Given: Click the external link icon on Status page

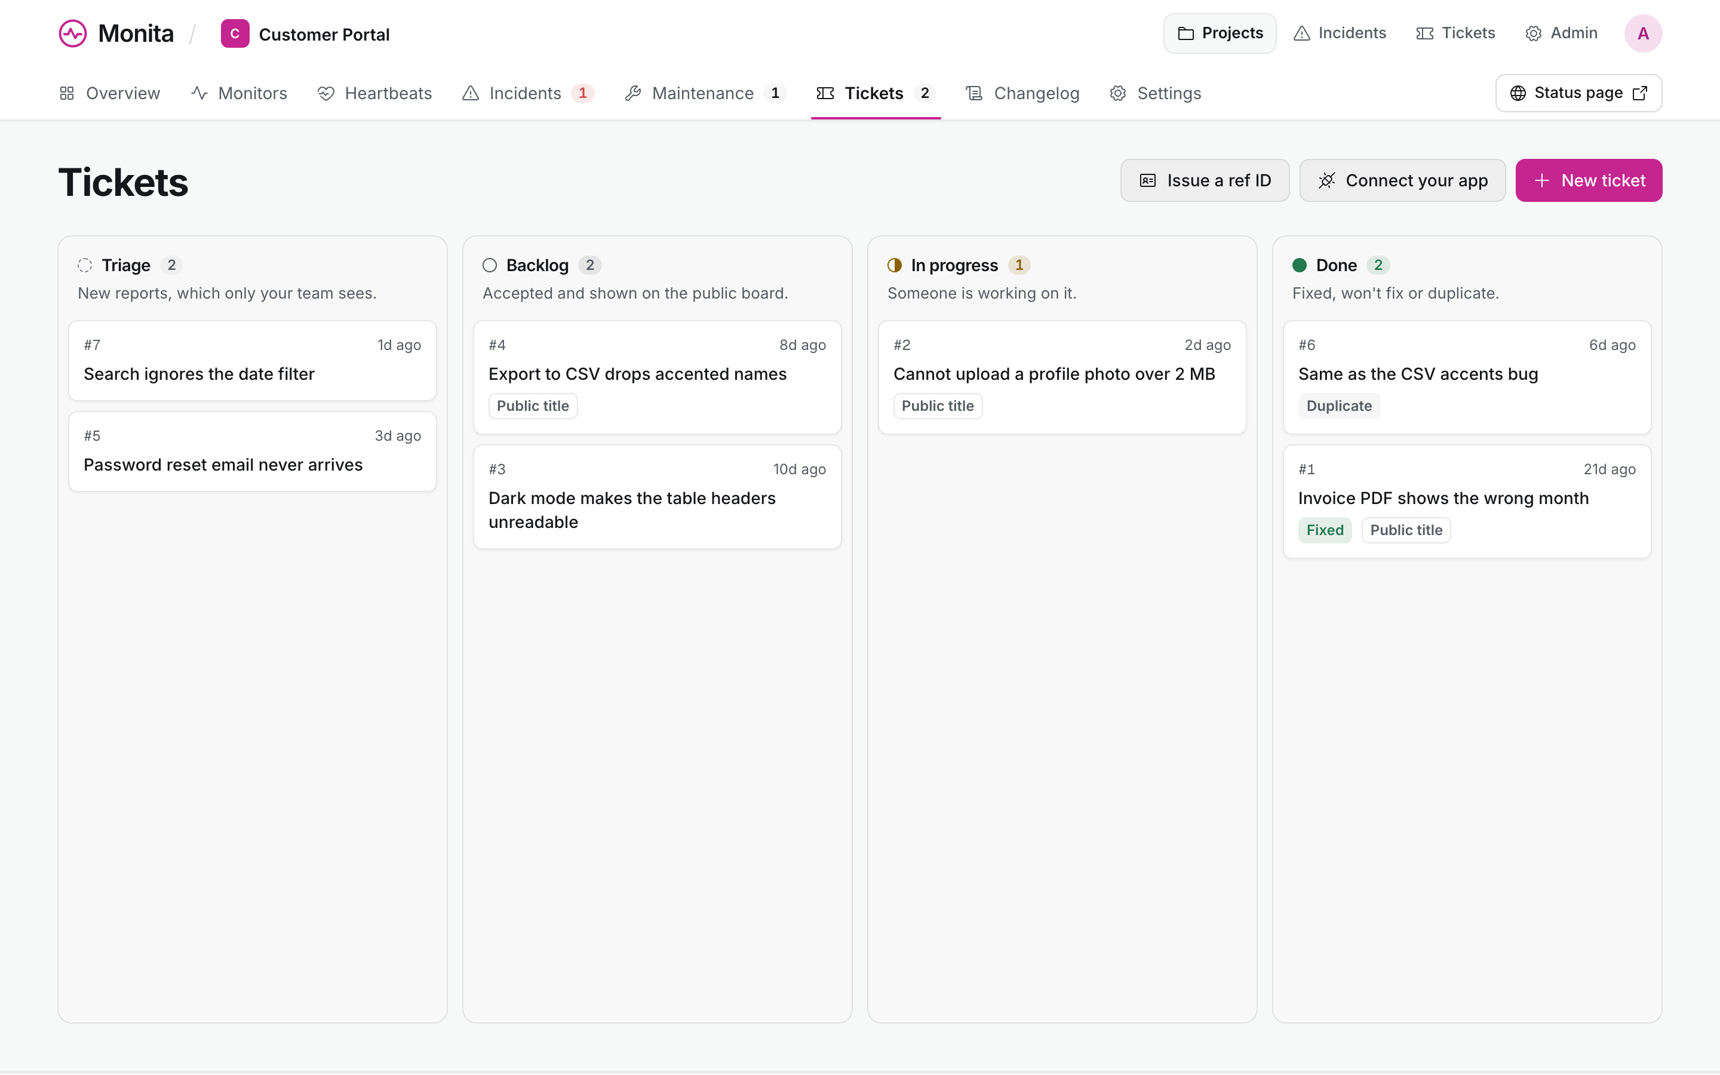Looking at the screenshot, I should tap(1640, 93).
